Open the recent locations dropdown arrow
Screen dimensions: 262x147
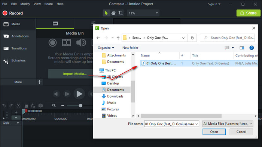pos(112,38)
